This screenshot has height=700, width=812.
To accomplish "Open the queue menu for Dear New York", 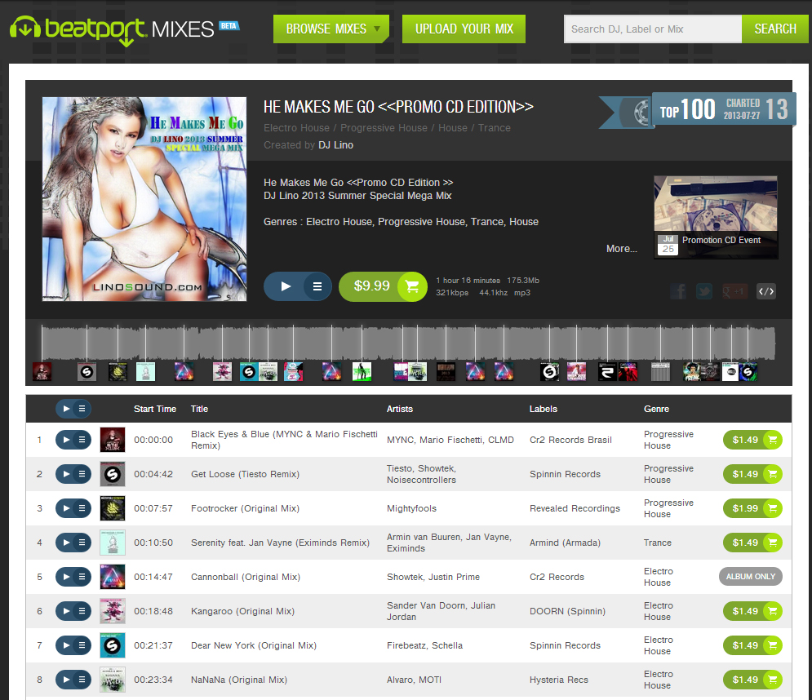I will tap(82, 645).
